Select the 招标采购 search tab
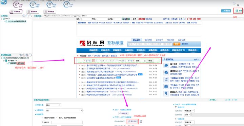The height and width of the screenshot is (126, 244). [x=137, y=40]
